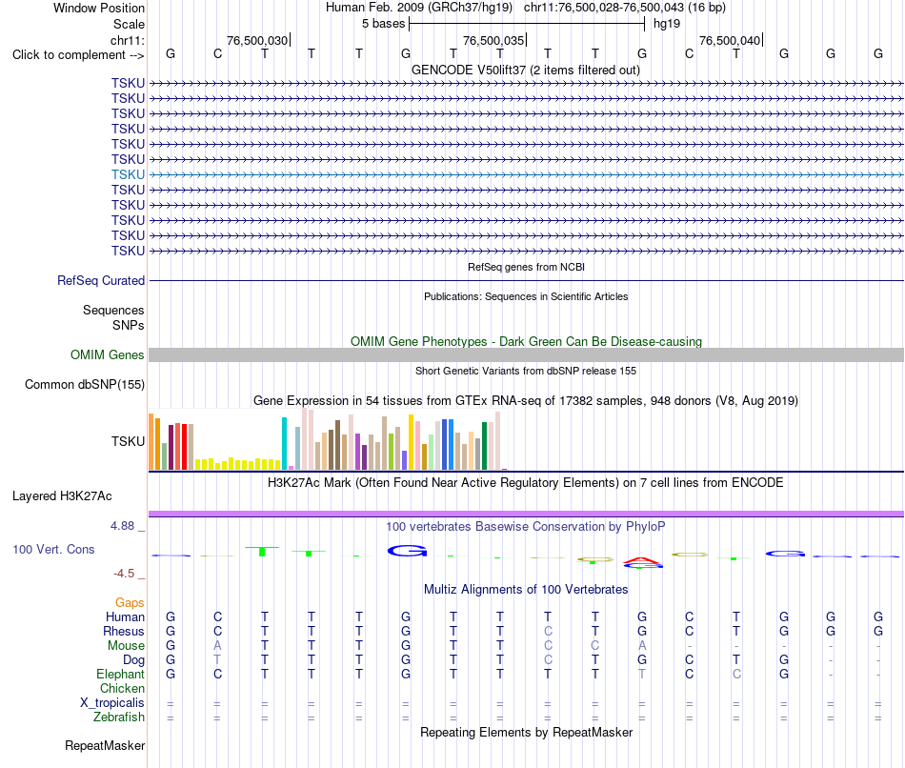Screen dimensions: 905x768
Task: Open 'Repeating Elements by RepeatMasker' title
Action: point(526,733)
